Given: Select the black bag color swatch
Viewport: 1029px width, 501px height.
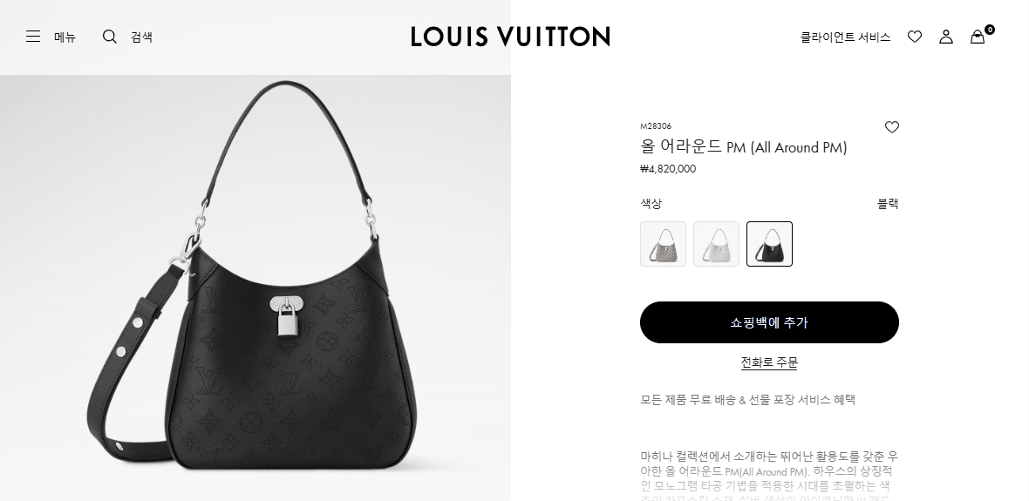Looking at the screenshot, I should 769,244.
